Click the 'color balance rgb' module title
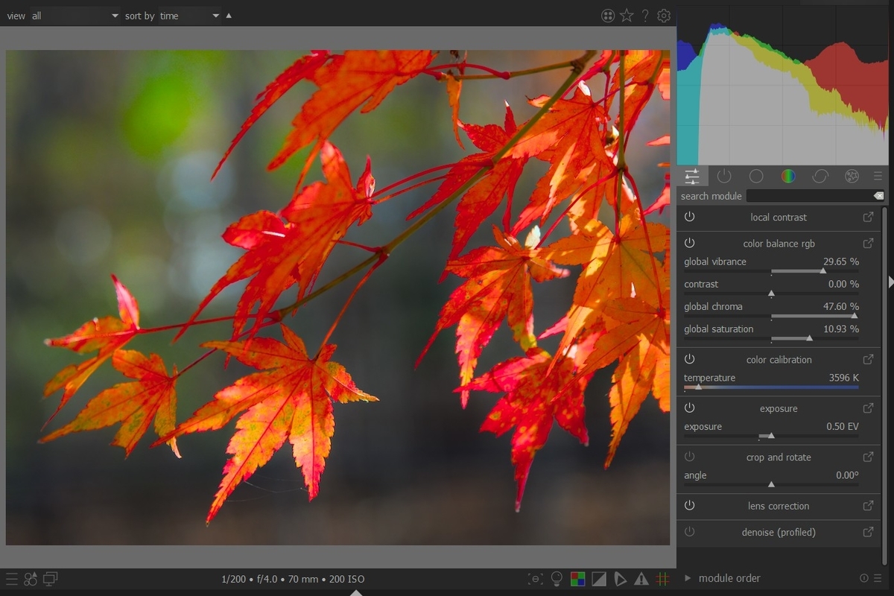The image size is (894, 596). [x=779, y=244]
